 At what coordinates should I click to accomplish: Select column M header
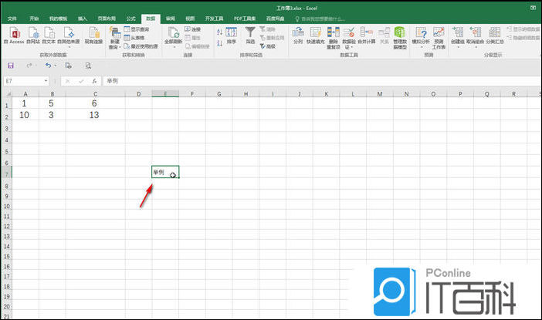point(380,94)
